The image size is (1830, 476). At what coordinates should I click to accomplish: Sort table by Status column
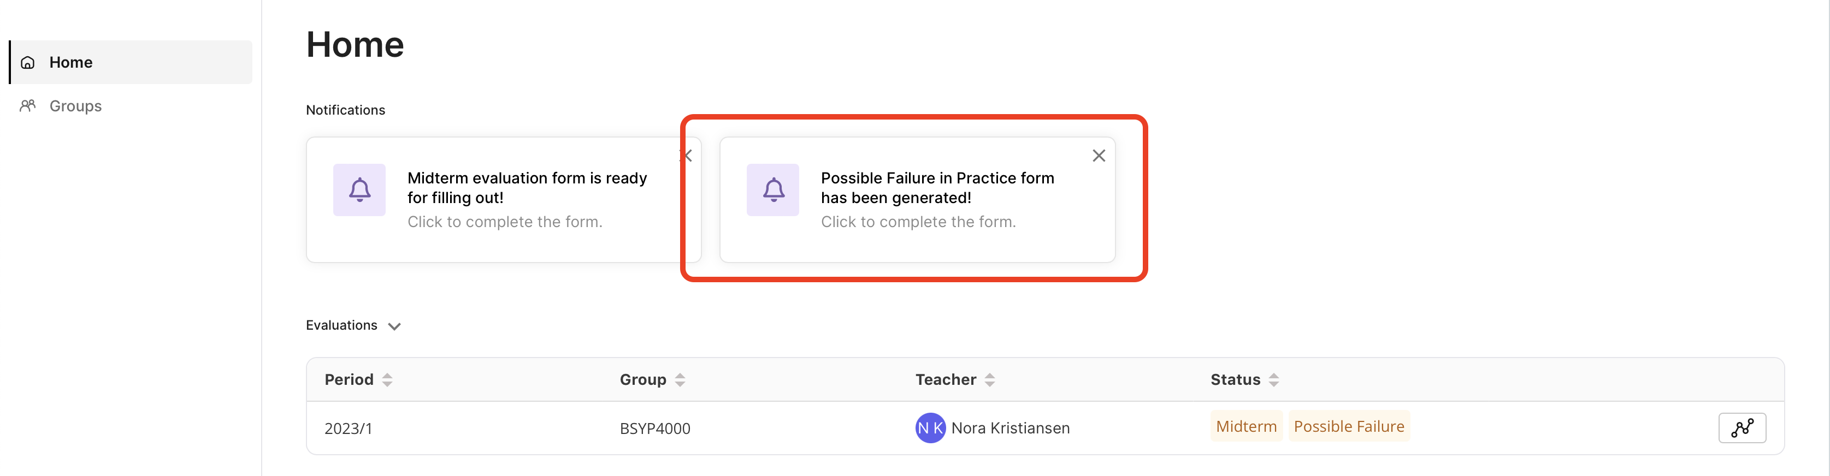coord(1274,380)
